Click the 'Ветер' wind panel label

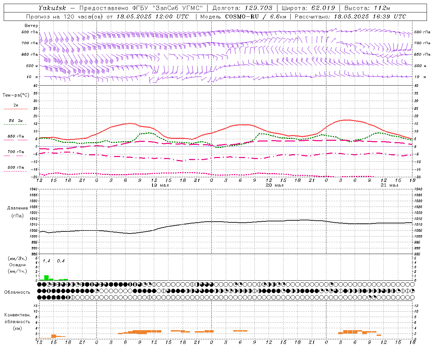click(31, 26)
